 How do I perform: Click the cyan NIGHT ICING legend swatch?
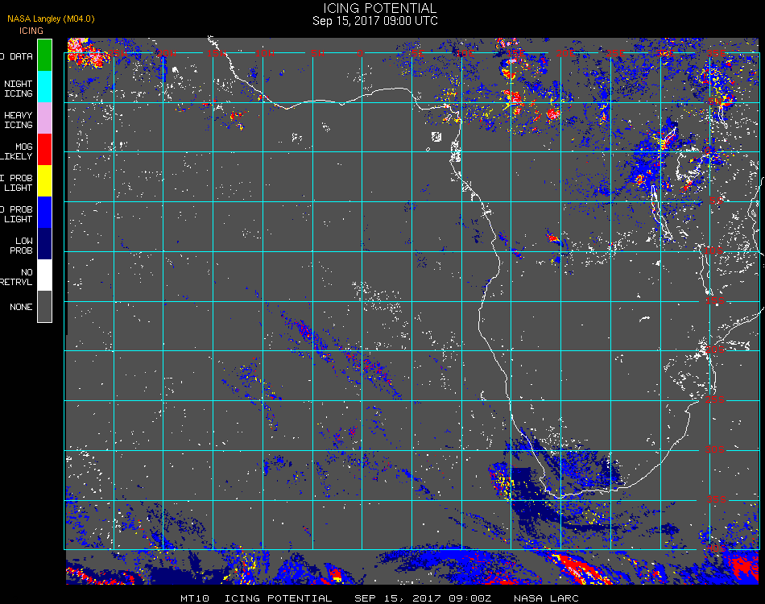click(44, 86)
